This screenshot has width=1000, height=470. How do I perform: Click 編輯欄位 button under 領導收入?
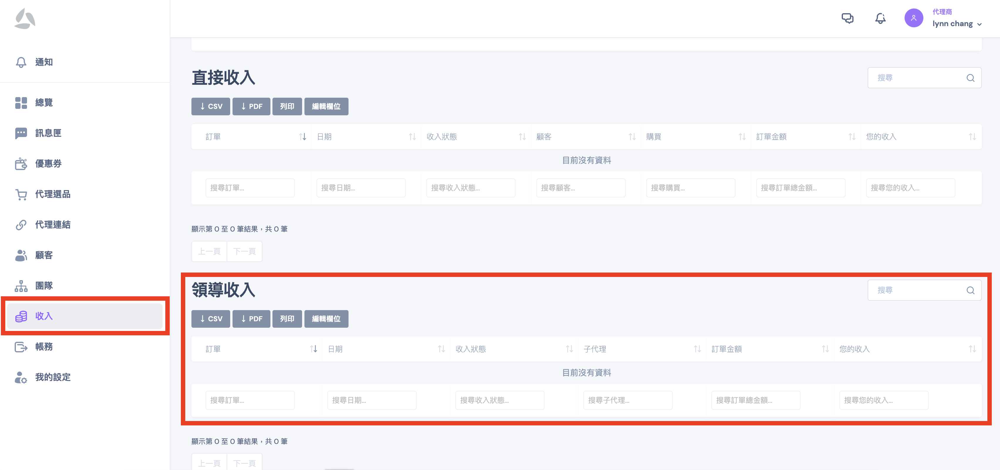(x=326, y=319)
